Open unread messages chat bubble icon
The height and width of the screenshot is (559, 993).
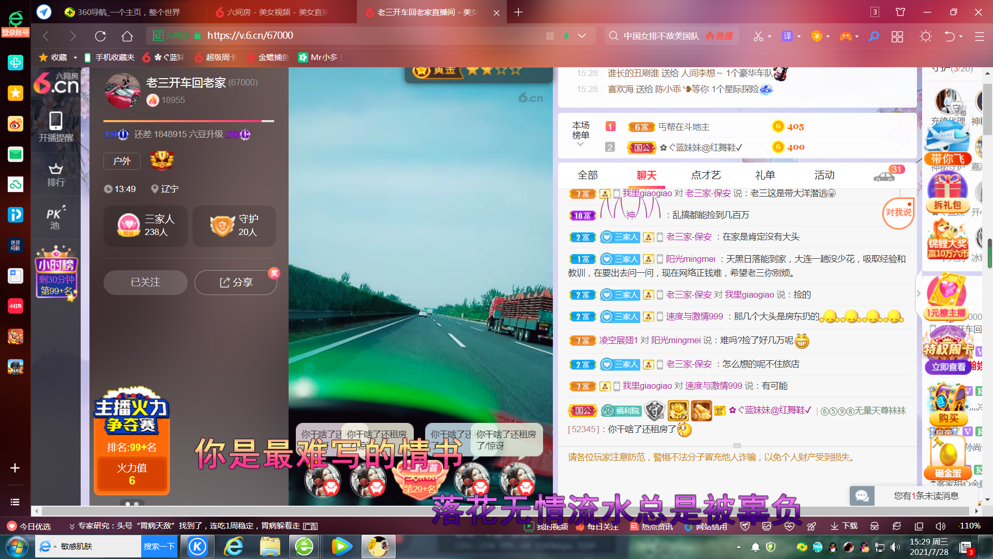(862, 496)
